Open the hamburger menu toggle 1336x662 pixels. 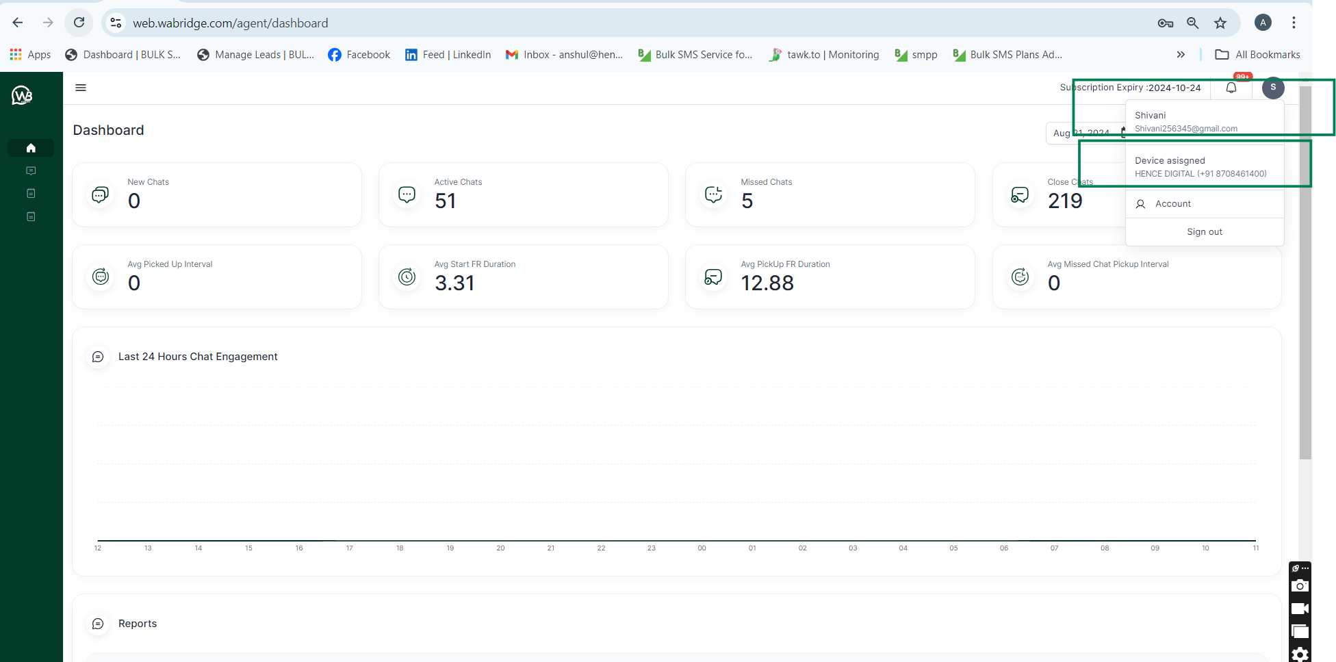coord(81,88)
